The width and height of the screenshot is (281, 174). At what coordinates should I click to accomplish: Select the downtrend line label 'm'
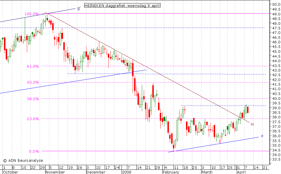coord(252,124)
